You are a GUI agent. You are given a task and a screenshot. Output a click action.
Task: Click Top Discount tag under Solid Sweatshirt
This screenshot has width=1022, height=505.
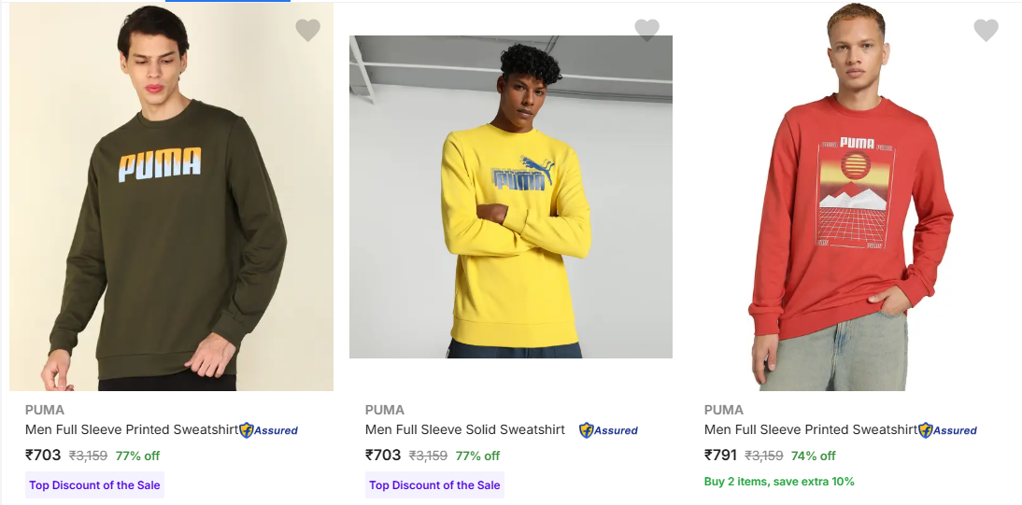(434, 485)
